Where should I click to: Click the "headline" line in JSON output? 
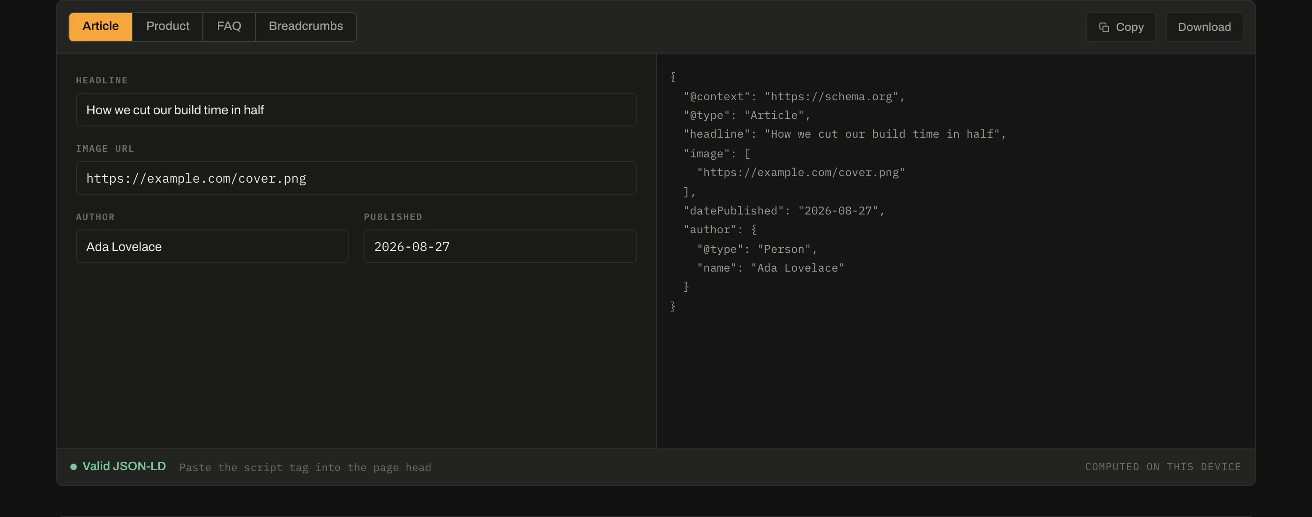(844, 134)
